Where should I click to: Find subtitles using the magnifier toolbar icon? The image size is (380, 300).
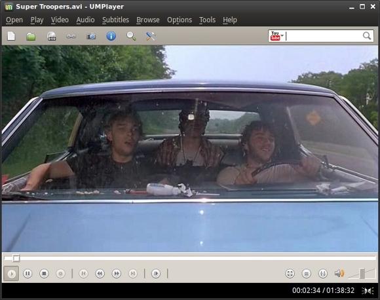click(131, 36)
